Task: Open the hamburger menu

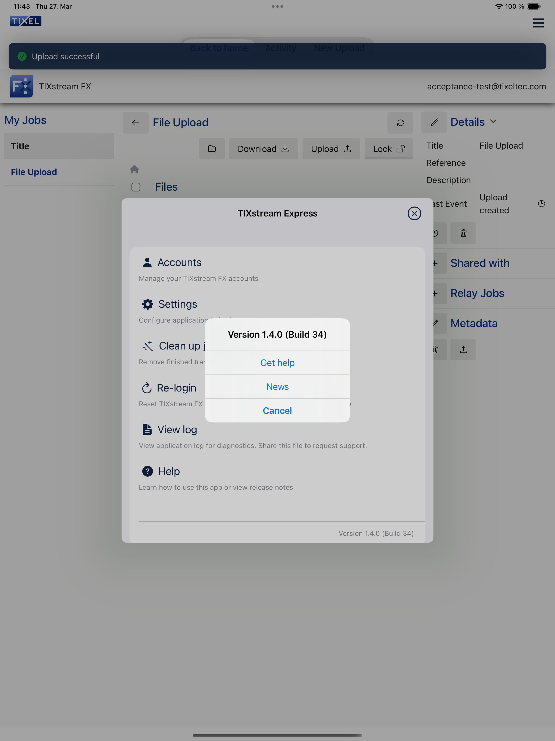Action: point(538,23)
